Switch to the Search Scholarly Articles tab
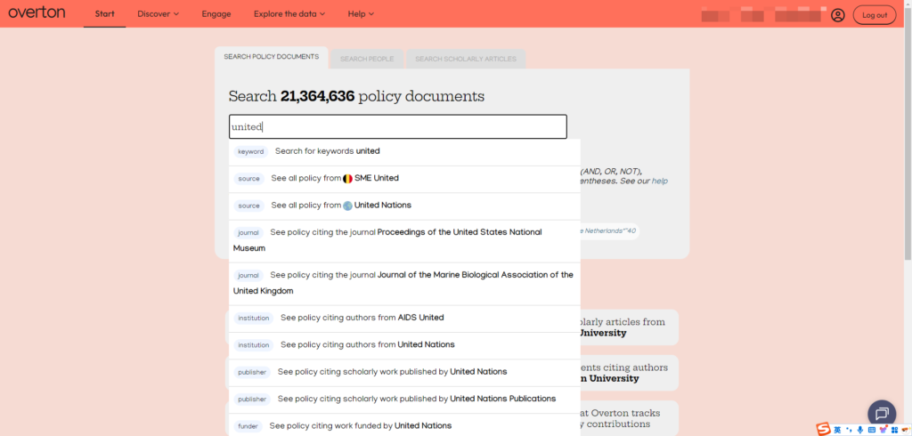The image size is (912, 436). (465, 59)
